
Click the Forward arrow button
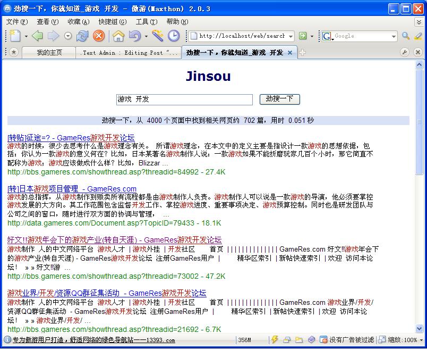pos(53,36)
